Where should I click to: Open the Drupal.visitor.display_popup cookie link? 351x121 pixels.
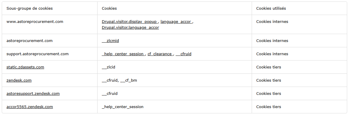click(130, 22)
